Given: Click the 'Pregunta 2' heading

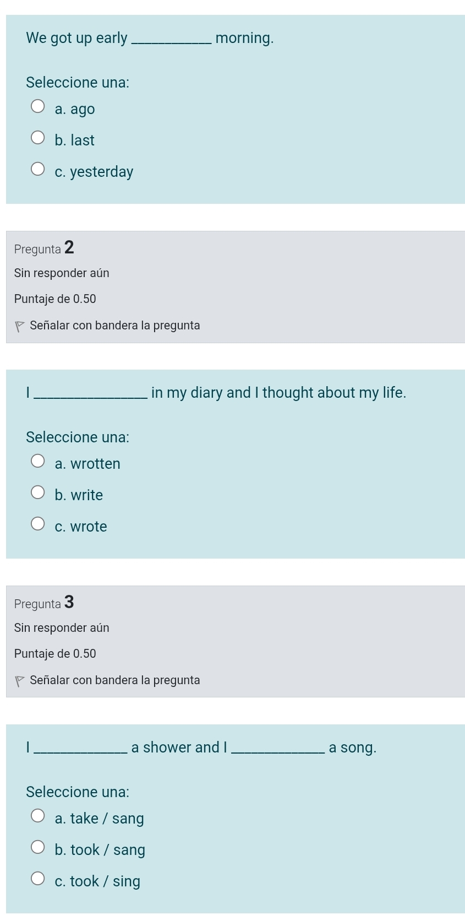Looking at the screenshot, I should click(44, 248).
